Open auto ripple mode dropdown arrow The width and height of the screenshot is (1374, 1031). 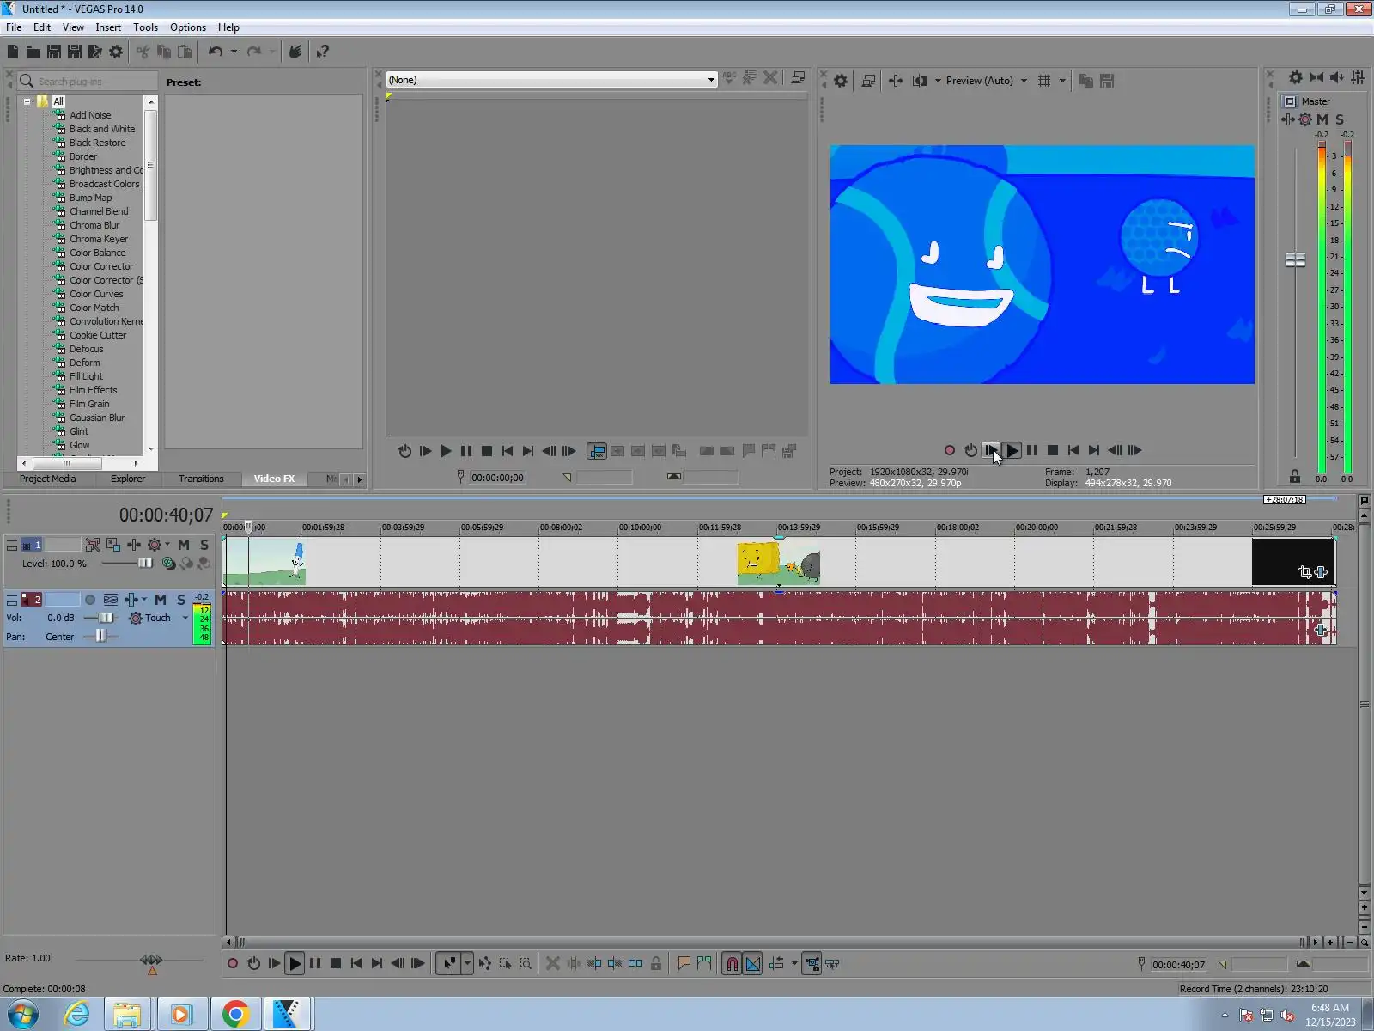click(x=794, y=964)
